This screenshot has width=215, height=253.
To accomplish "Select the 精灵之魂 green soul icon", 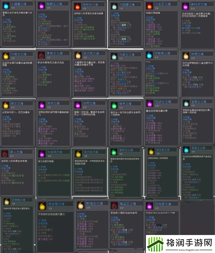I will click(x=114, y=105).
